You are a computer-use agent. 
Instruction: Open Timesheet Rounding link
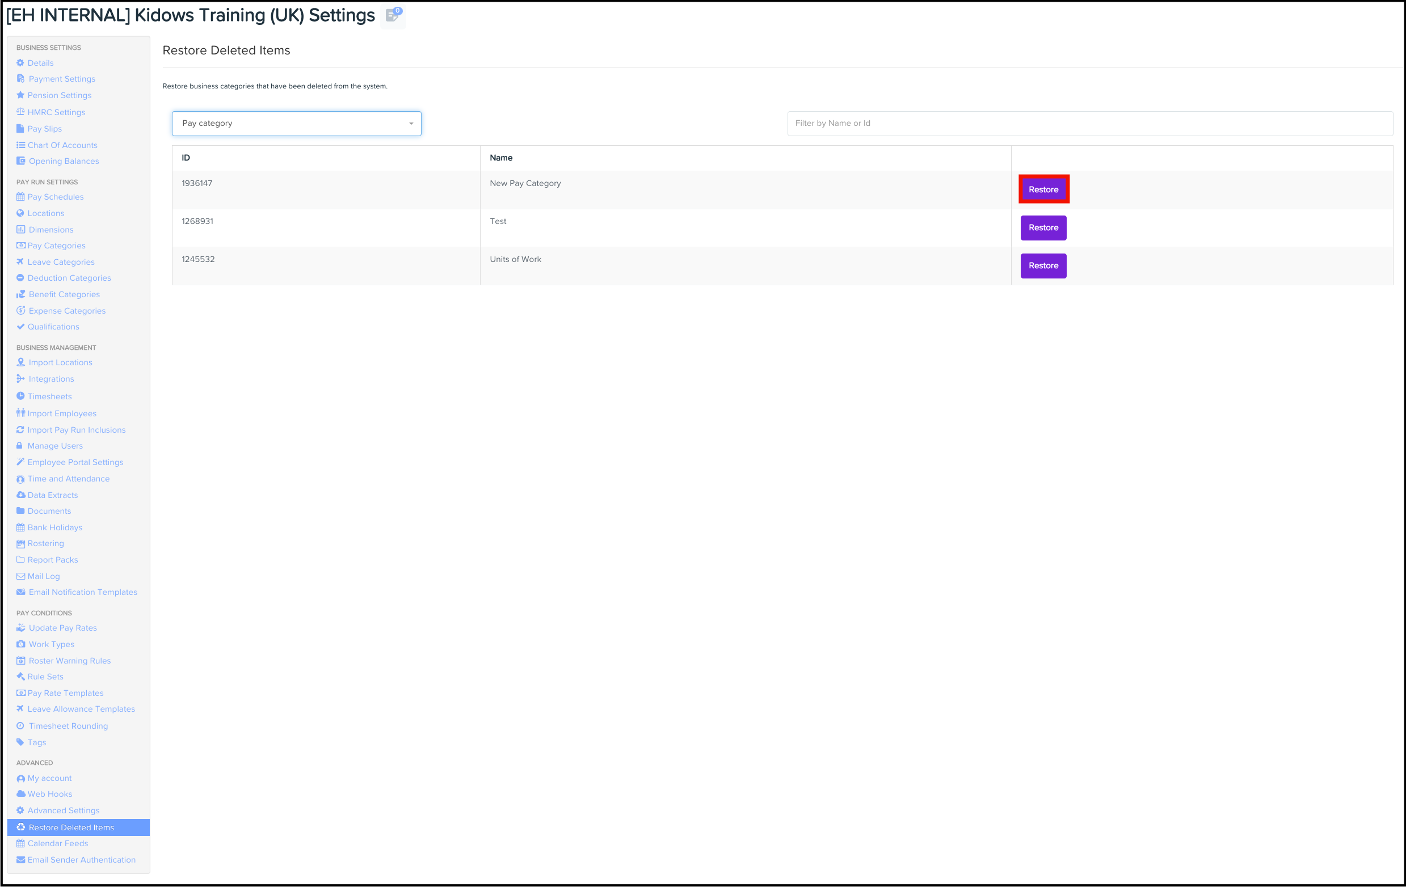(x=68, y=726)
